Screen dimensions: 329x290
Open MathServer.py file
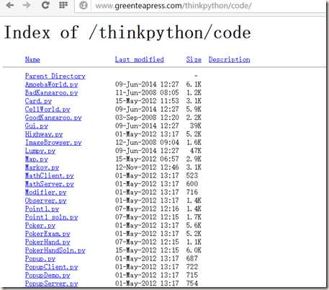(50, 184)
